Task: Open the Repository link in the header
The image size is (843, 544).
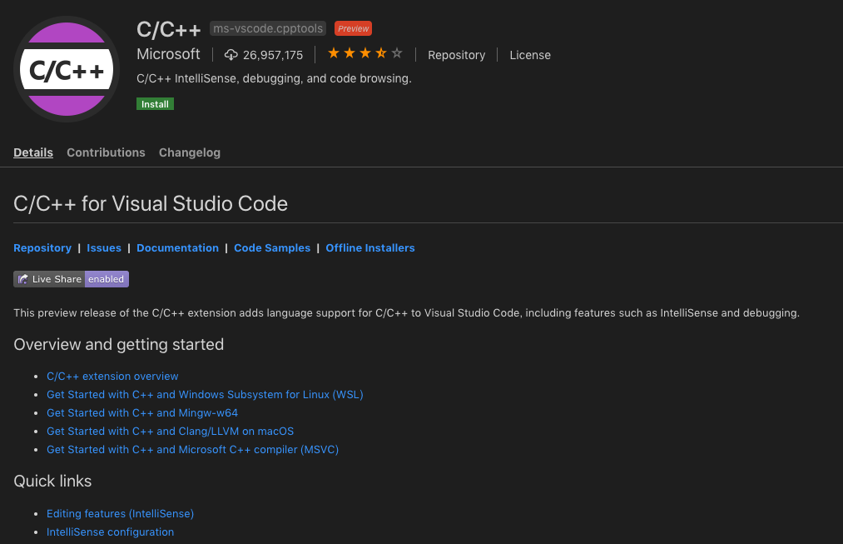Action: [456, 55]
